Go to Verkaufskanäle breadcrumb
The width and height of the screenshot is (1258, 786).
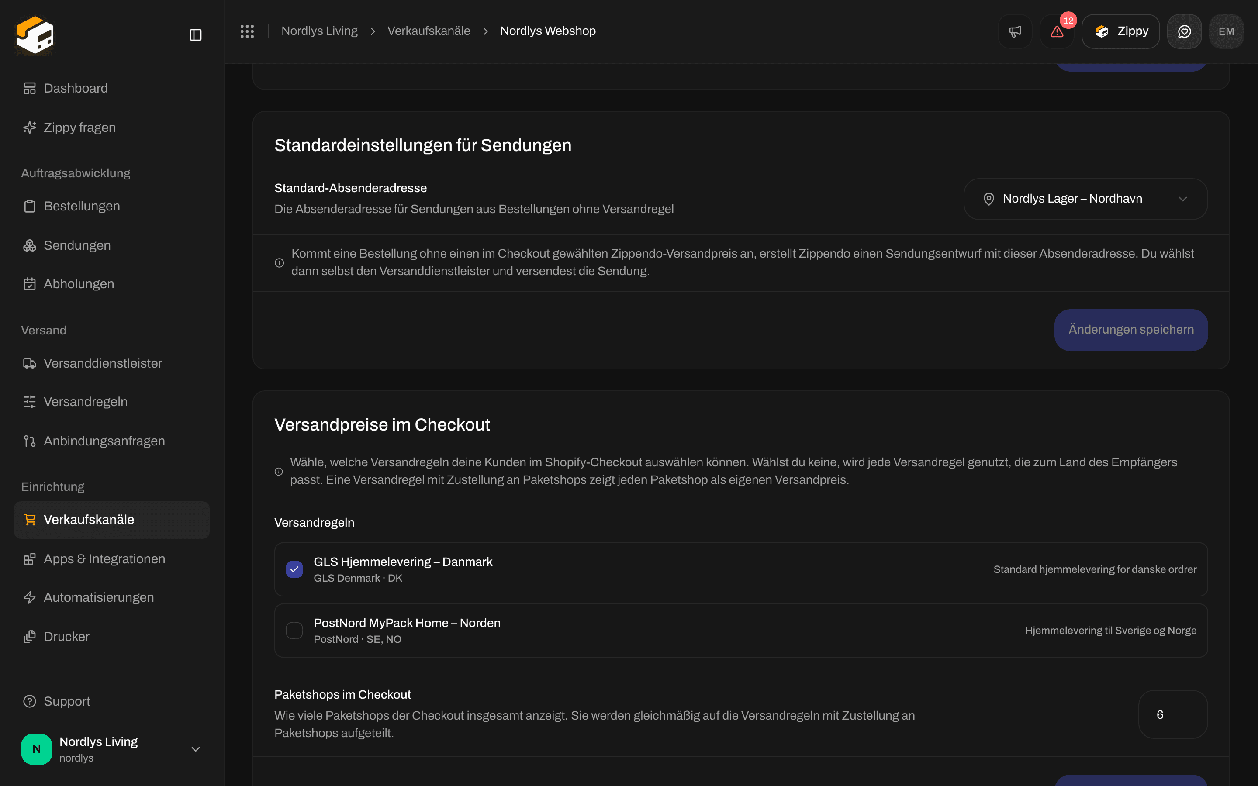[429, 31]
